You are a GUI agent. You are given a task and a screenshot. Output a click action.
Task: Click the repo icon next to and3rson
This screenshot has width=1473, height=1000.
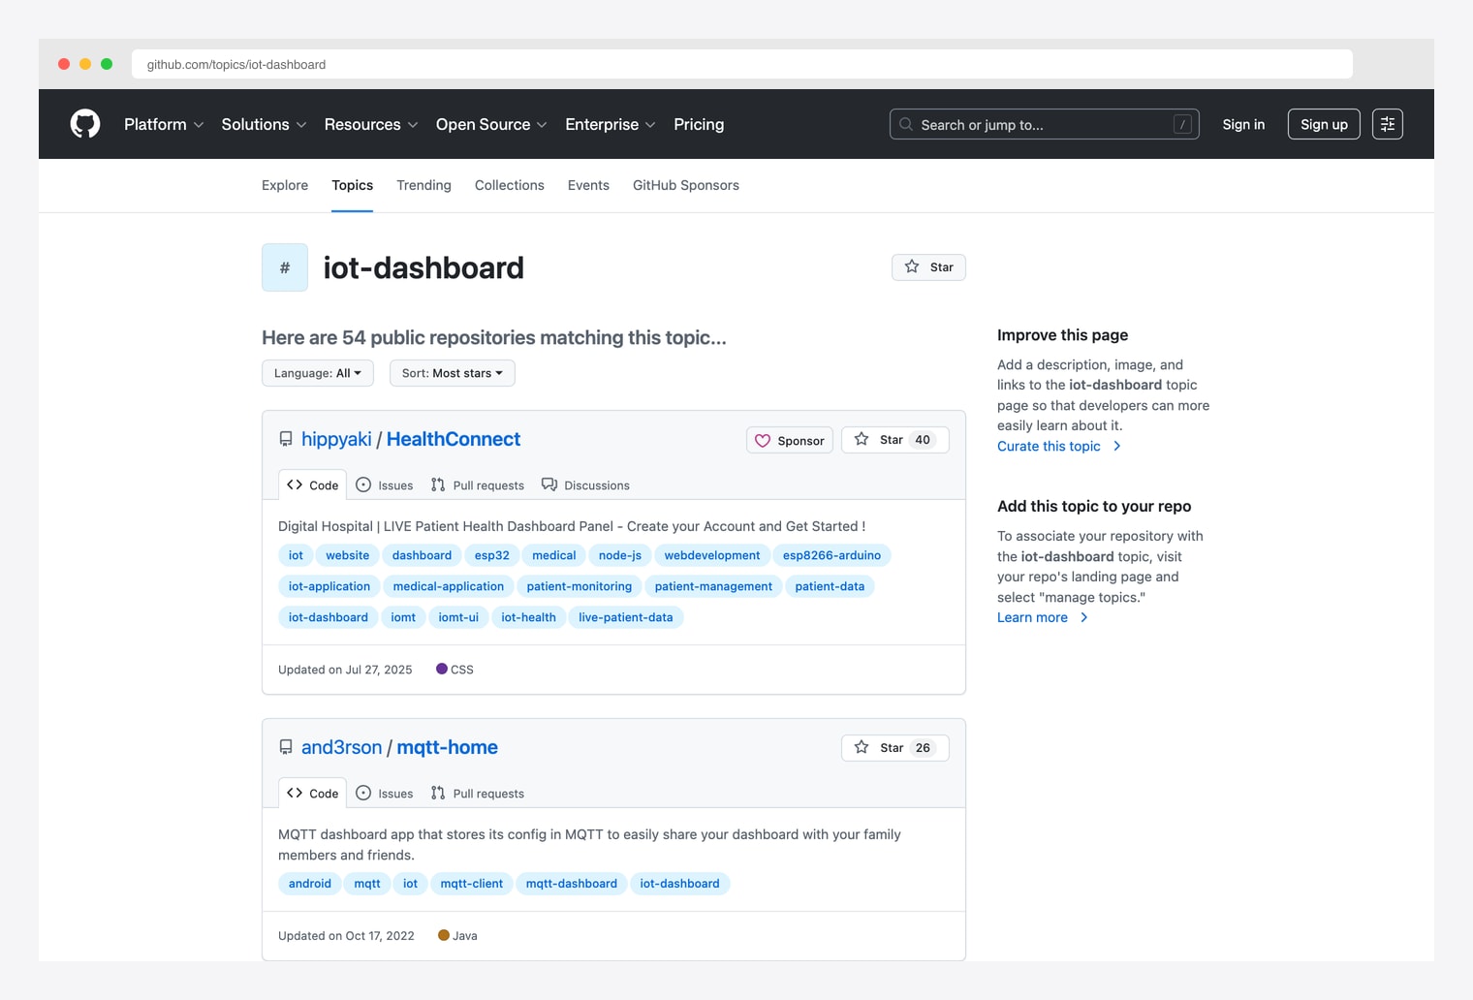(x=286, y=747)
